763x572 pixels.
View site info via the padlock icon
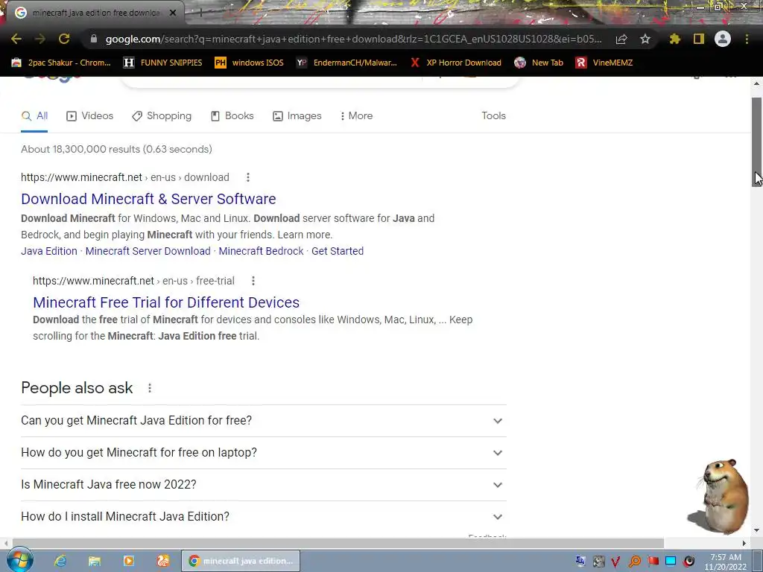(94, 39)
